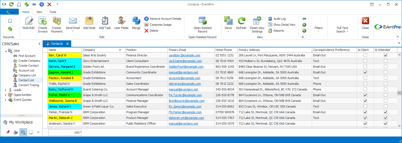Click Delete in the Edit group
Viewport: 402px width, 143px height.
(151, 31)
